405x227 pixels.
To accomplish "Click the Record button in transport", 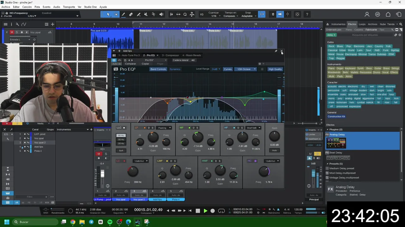I will (x=213, y=211).
